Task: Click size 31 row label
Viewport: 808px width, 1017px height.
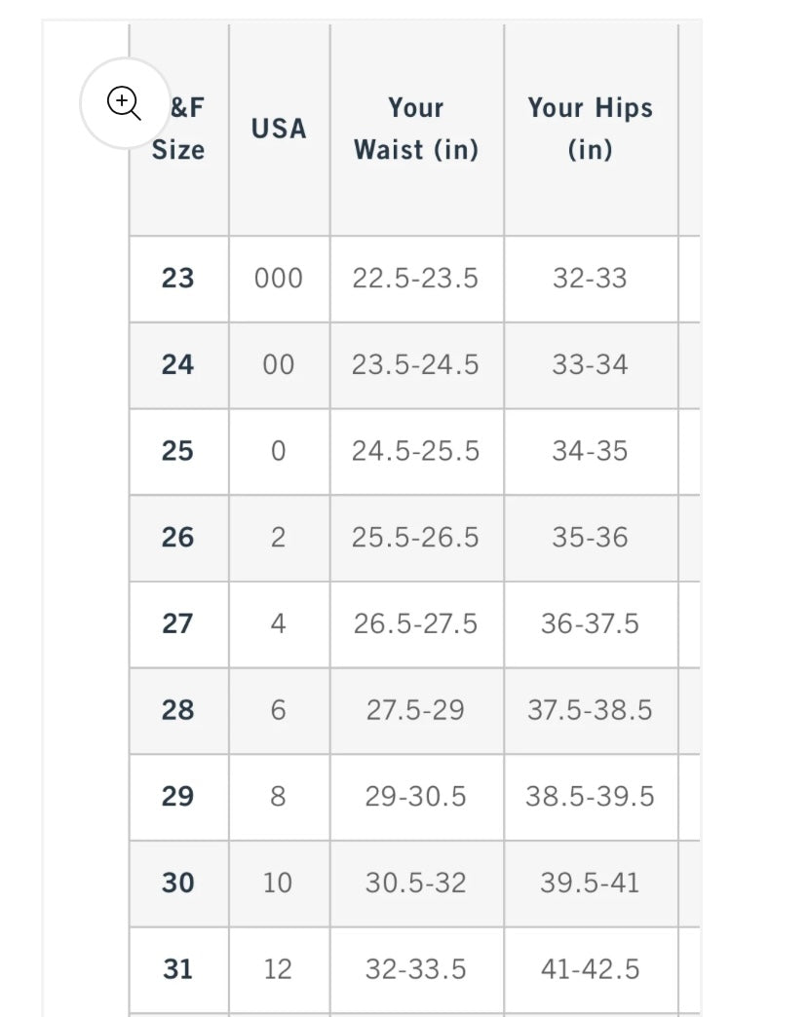Action: coord(177,969)
